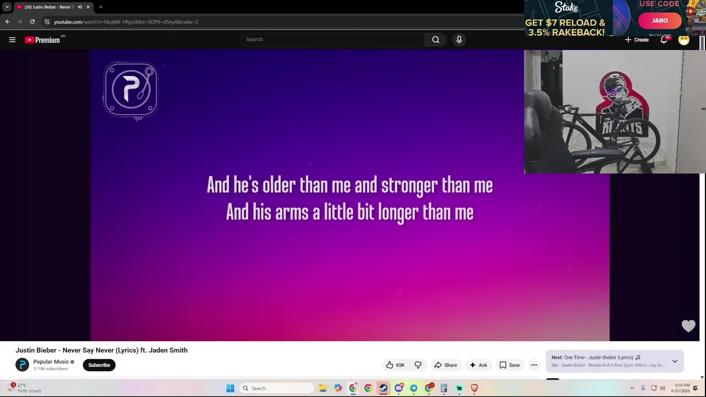The height and width of the screenshot is (397, 706).
Task: Click the Windows taskbar Search box
Action: [276, 388]
